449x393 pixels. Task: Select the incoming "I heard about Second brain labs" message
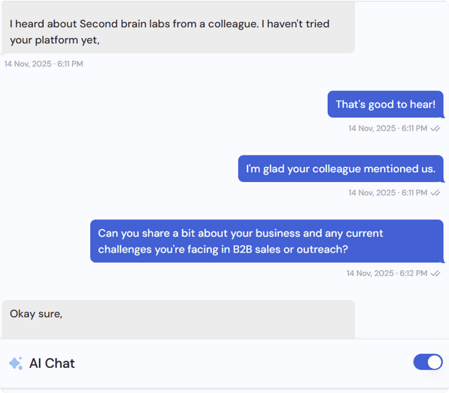pos(178,32)
